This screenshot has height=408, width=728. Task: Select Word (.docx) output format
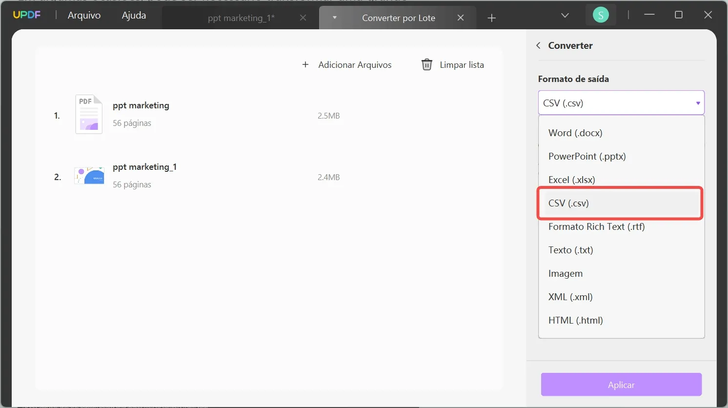[x=575, y=132]
